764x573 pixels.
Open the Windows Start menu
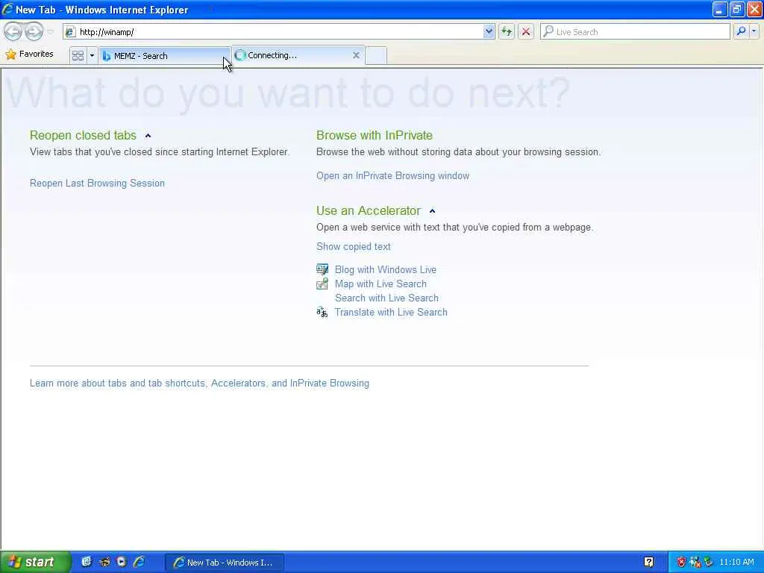(x=35, y=562)
